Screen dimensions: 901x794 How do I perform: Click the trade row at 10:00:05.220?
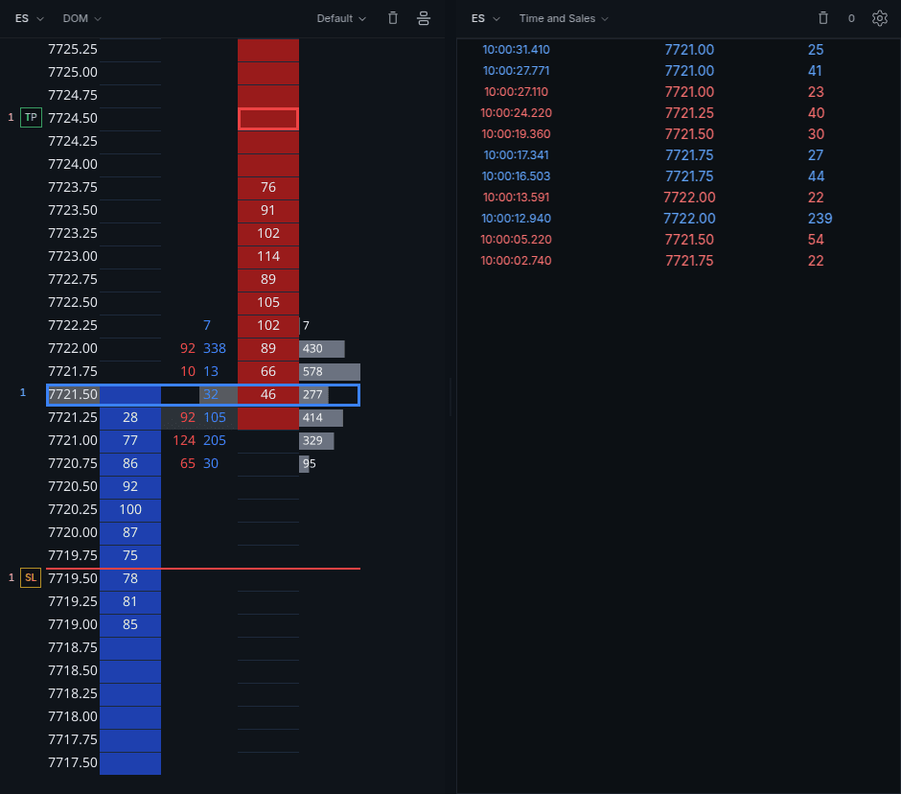[679, 239]
